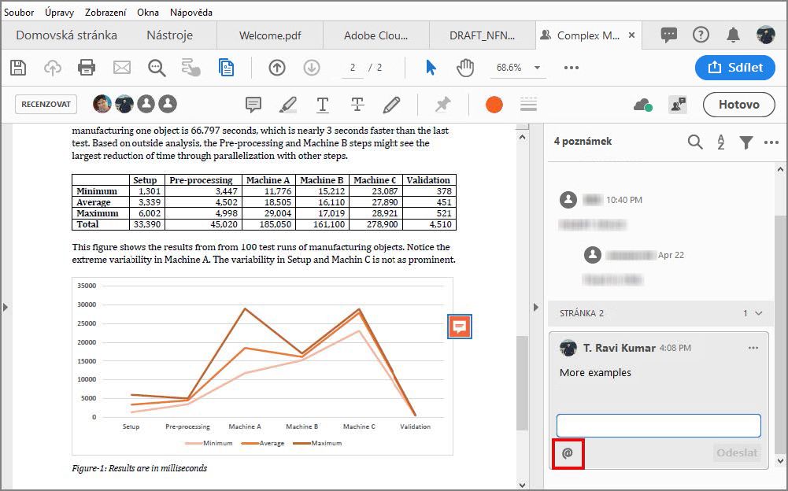Image resolution: width=788 pixels, height=491 pixels.
Task: Open T. Ravi Kumar comment options
Action: point(753,348)
